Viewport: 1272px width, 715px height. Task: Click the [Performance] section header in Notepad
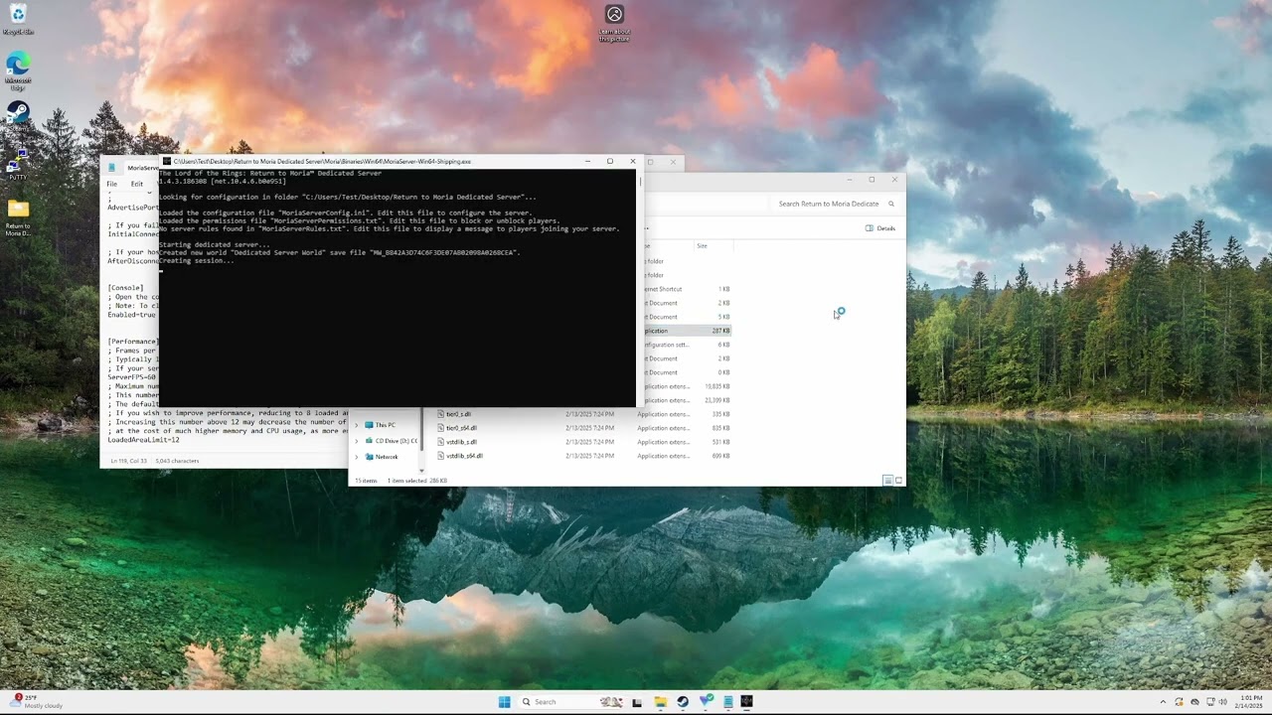[133, 342]
